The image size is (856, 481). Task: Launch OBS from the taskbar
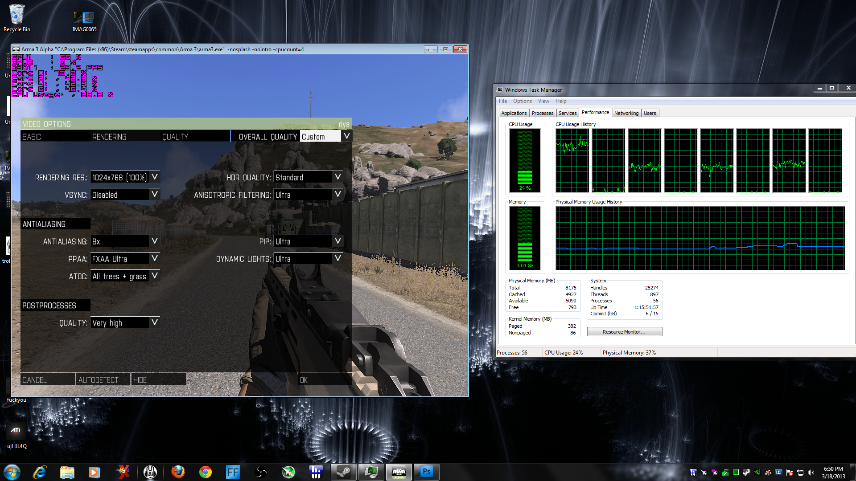261,472
